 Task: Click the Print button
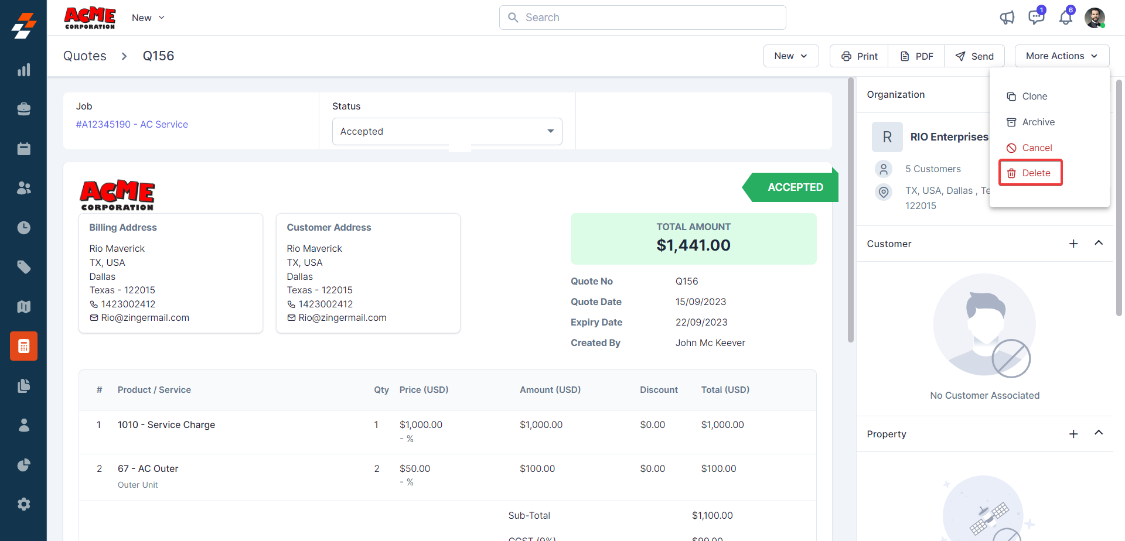pyautogui.click(x=859, y=56)
